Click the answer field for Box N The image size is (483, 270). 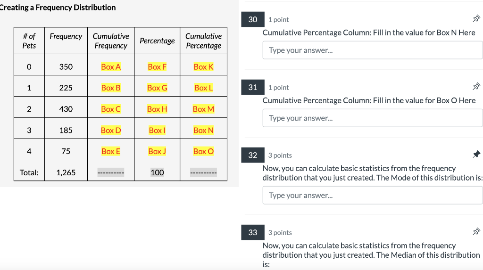click(x=373, y=50)
